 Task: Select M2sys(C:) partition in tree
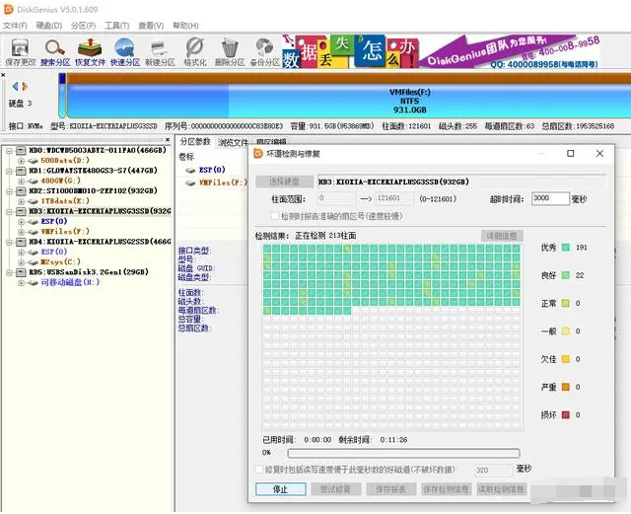(60, 262)
